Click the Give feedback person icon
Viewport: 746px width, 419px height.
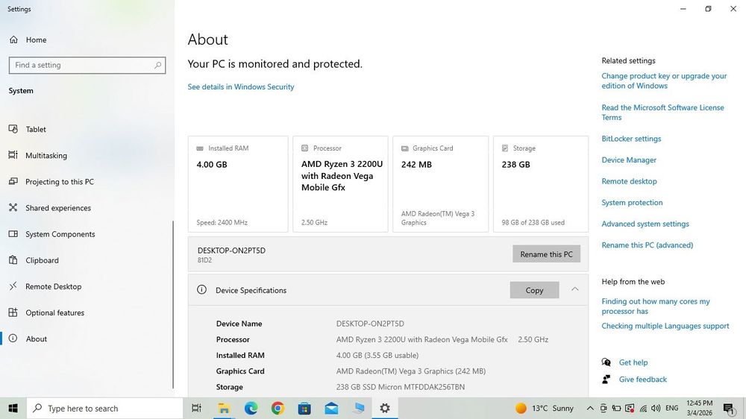coord(606,379)
